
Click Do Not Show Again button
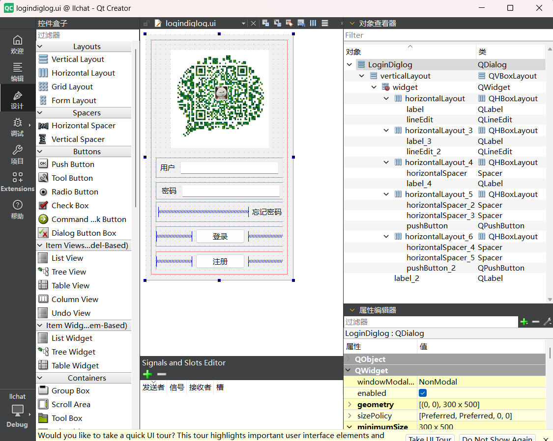[497, 439]
